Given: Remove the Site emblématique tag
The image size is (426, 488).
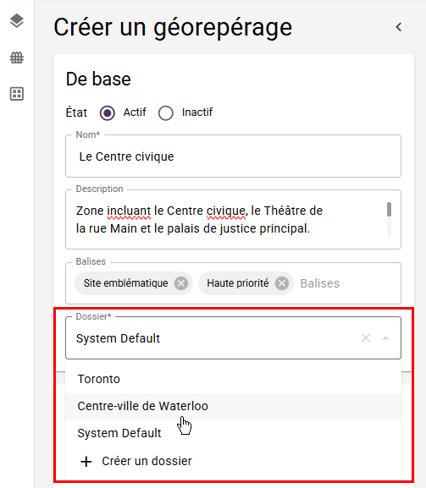Looking at the screenshot, I should (181, 283).
